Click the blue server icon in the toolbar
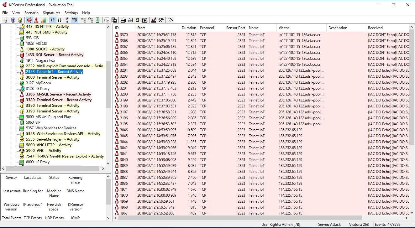 tap(13, 20)
